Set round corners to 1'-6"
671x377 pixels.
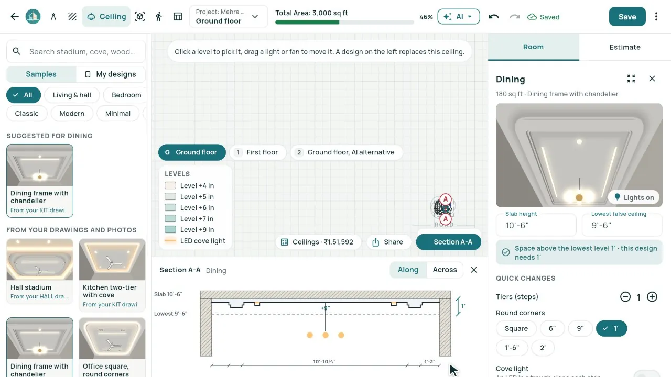click(x=512, y=348)
